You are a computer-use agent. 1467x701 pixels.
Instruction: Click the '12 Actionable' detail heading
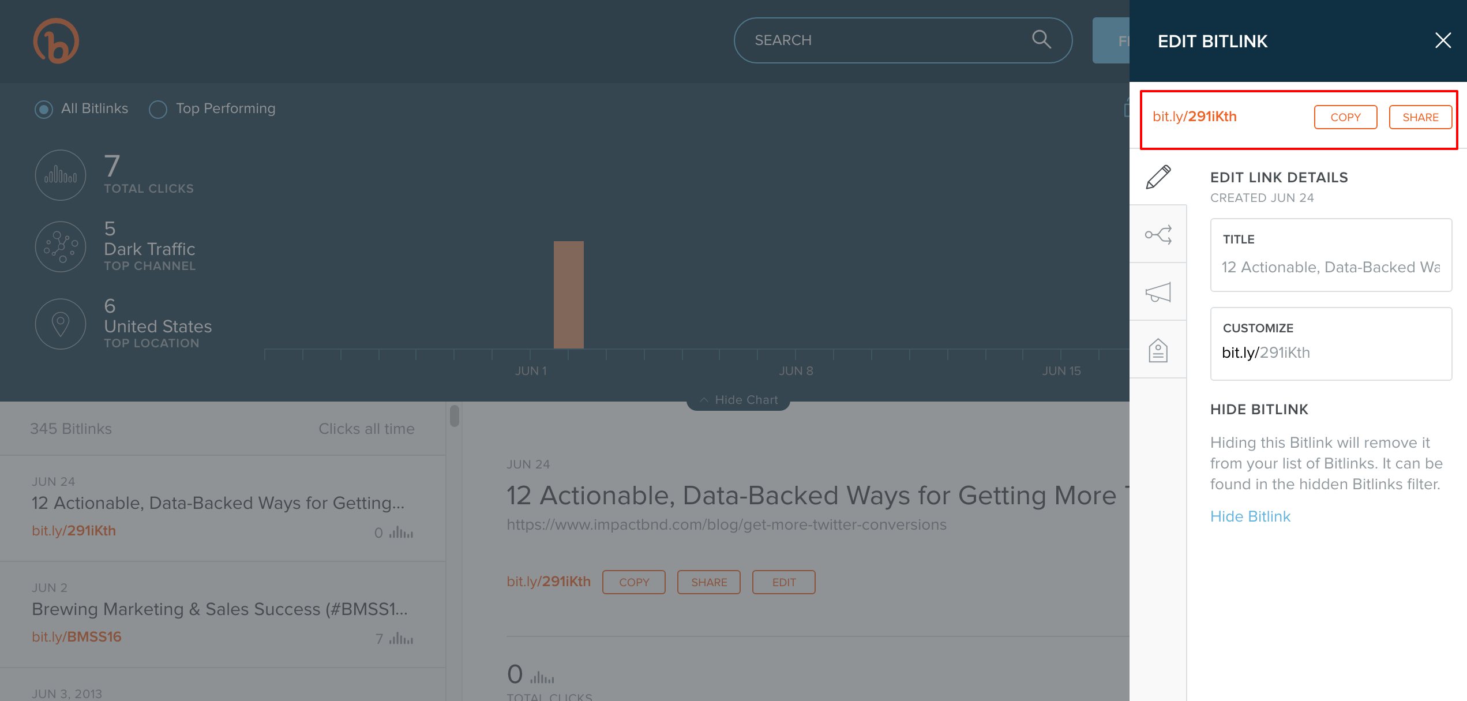click(x=817, y=496)
